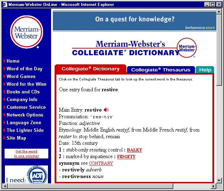Image resolution: width=224 pixels, height=191 pixels.
Task: Visit the Language Zone
Action: click(x=24, y=123)
